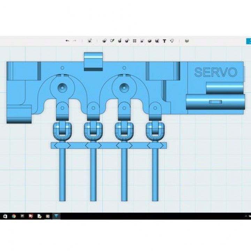251x251 pixels.
Task: Select the embossed SERVO text on model
Action: [x=215, y=73]
